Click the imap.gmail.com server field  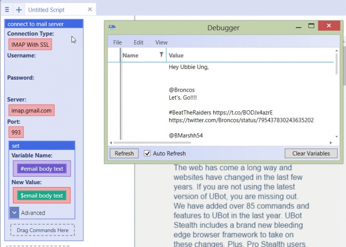[31, 110]
